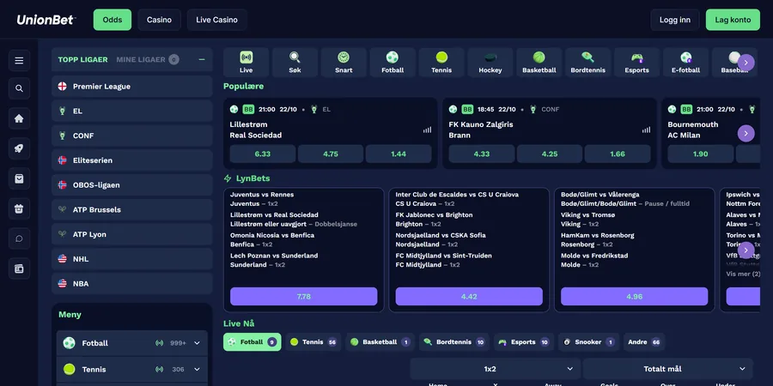This screenshot has height=386, width=773.
Task: Open the hamburger menu in left sidebar
Action: pyautogui.click(x=19, y=61)
